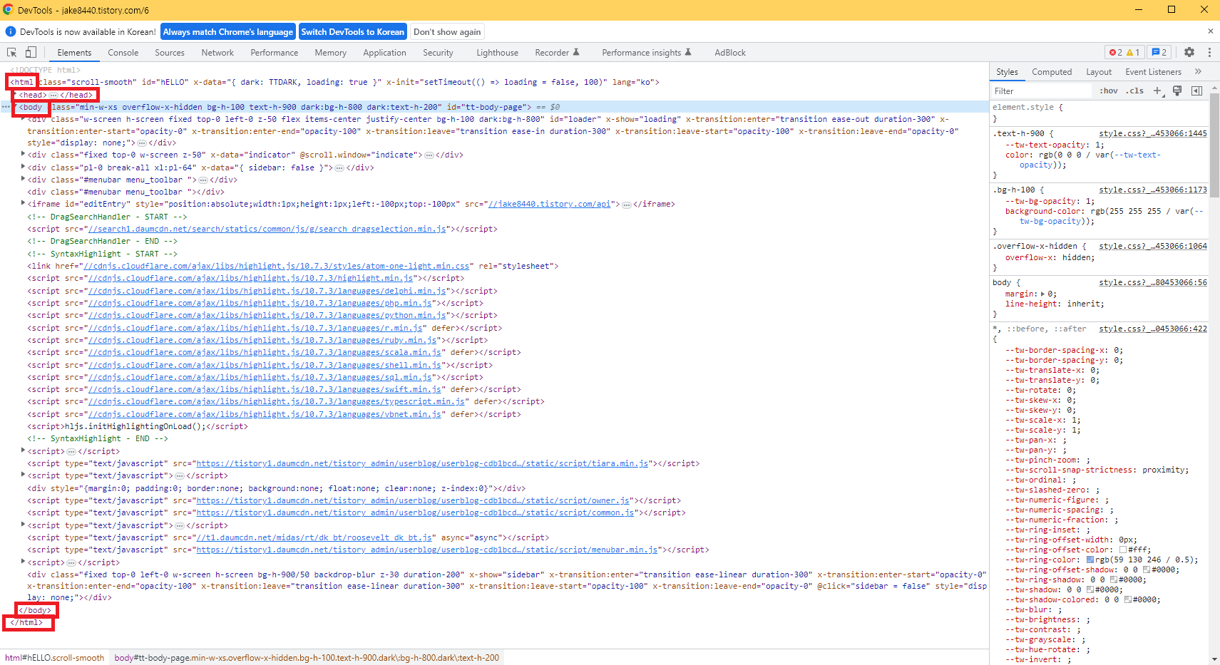1220x665 pixels.
Task: Switch to the Sources tab
Action: point(170,53)
